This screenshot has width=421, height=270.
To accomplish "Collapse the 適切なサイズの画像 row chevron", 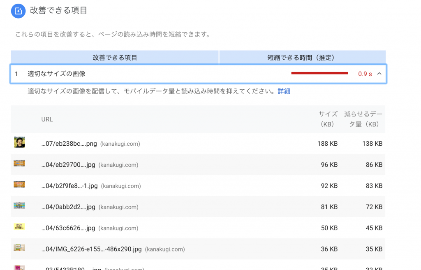I will [x=379, y=73].
